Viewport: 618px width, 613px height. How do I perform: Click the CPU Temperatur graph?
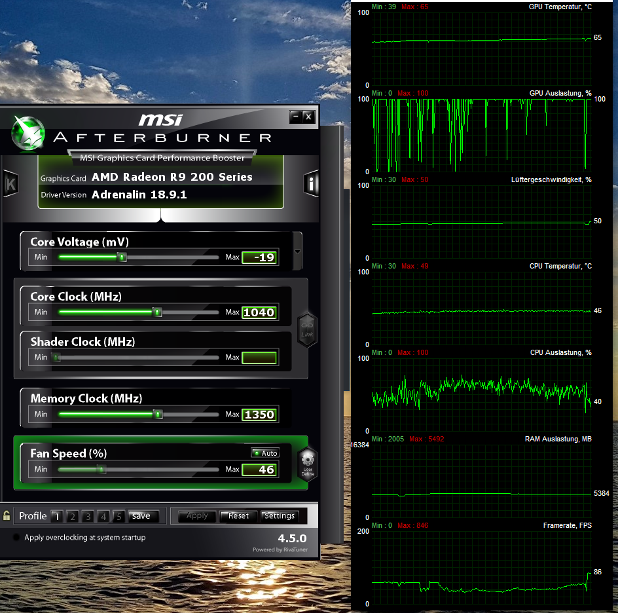point(481,308)
